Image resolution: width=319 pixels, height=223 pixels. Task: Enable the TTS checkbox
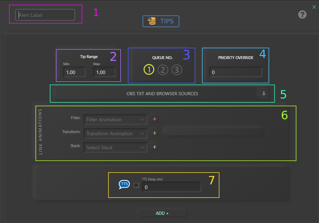click(136, 185)
